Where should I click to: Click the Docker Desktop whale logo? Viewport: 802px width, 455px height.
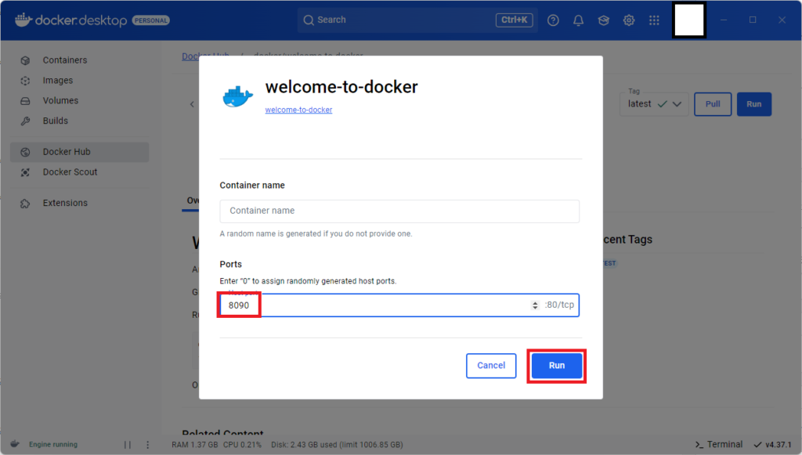pyautogui.click(x=23, y=20)
